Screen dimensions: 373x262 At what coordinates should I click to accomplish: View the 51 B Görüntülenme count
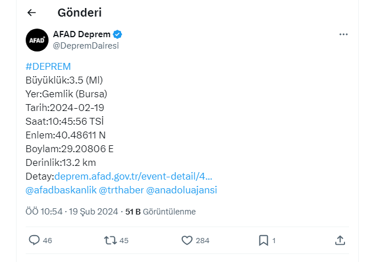(x=161, y=212)
